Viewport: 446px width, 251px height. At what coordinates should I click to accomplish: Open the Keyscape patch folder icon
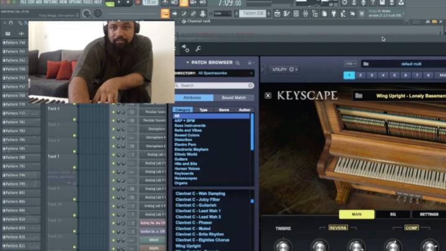[359, 96]
